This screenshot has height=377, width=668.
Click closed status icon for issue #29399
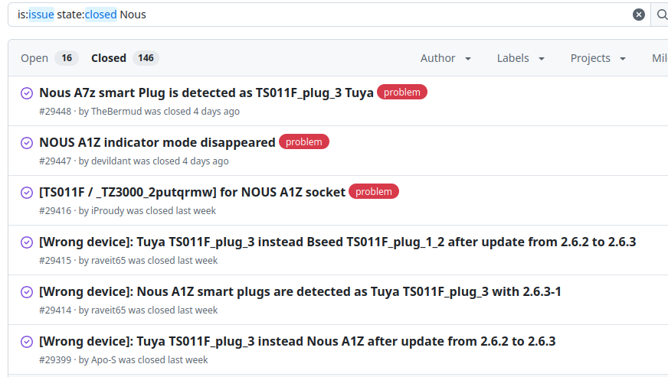[x=26, y=342]
